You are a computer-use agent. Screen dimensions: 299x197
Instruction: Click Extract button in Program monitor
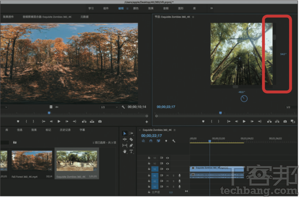coord(277,121)
